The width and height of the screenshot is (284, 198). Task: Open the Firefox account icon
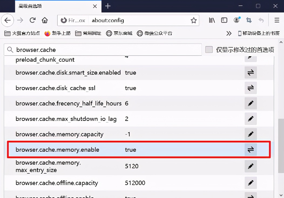click(236, 20)
